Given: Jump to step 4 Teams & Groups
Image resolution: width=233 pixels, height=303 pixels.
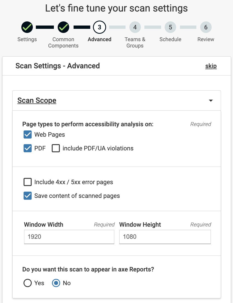Looking at the screenshot, I should (x=135, y=27).
